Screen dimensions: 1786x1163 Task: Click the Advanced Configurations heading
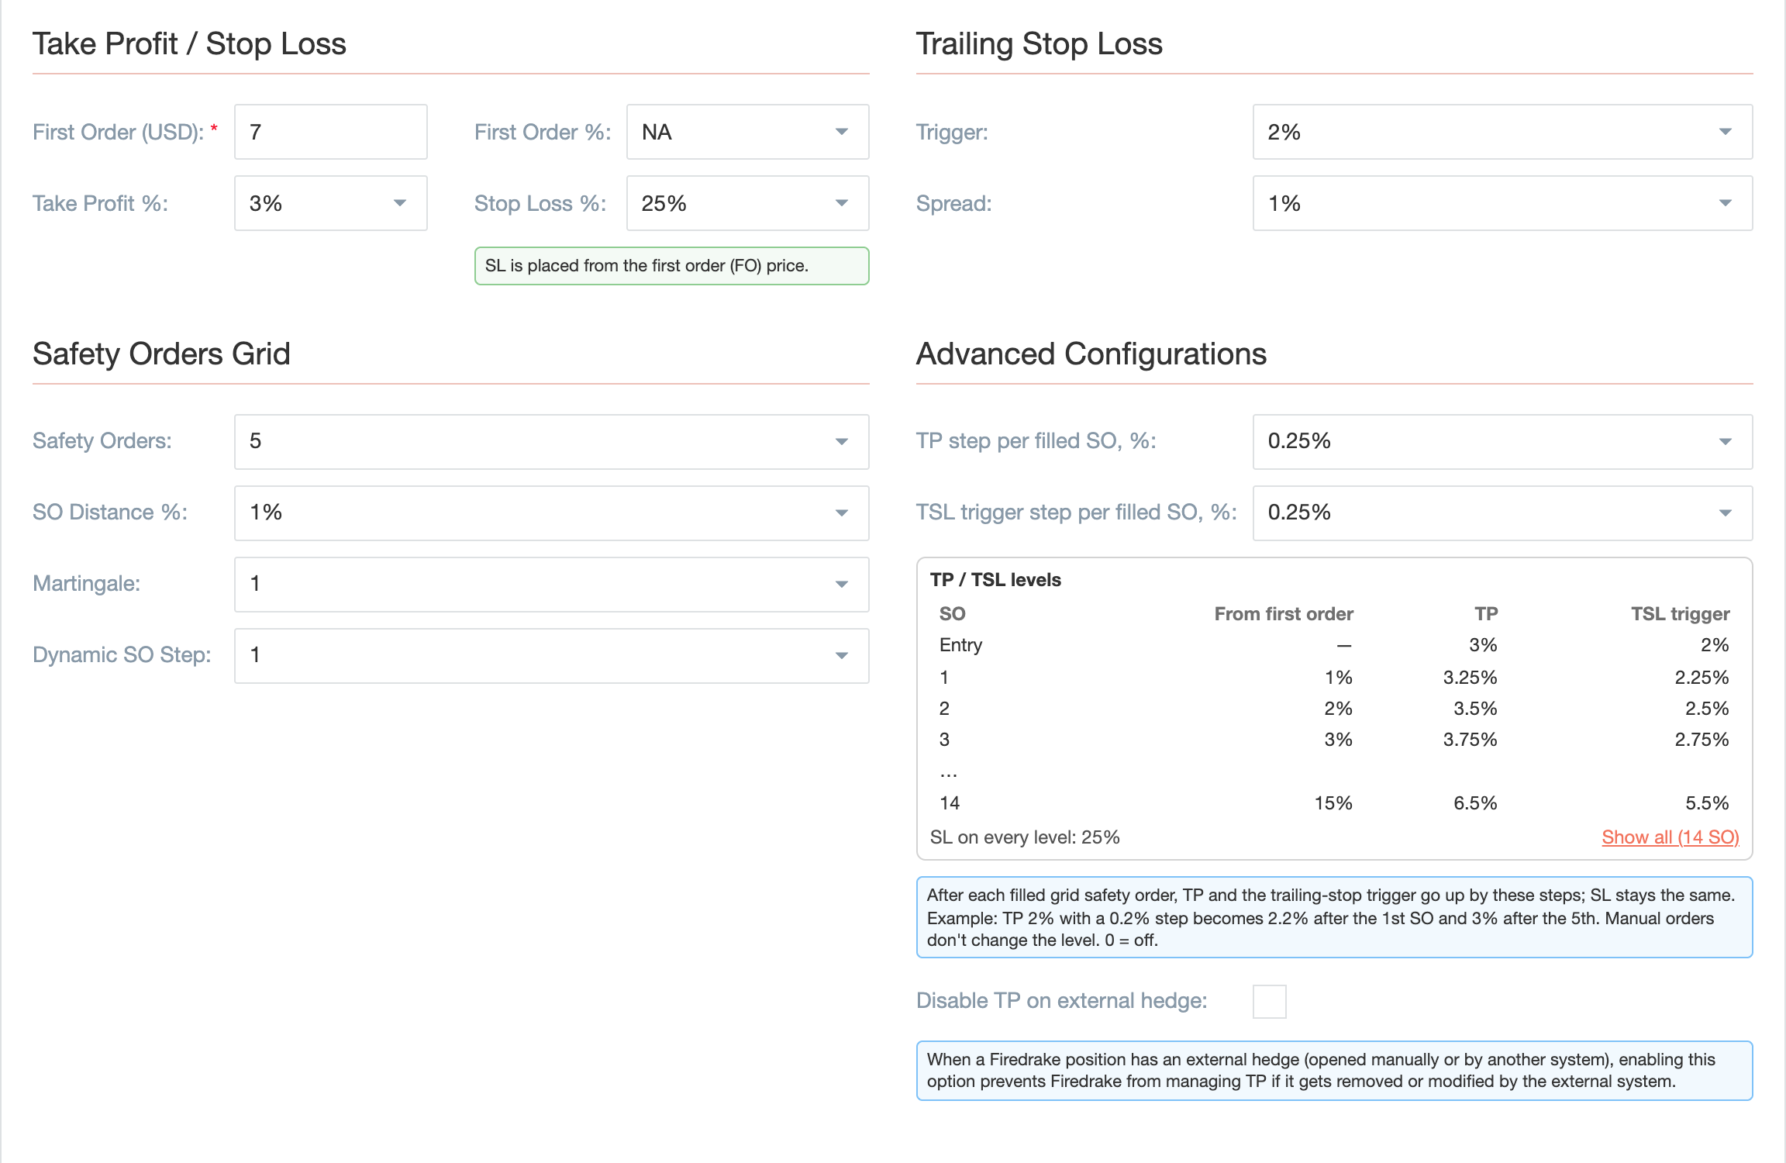1091,354
